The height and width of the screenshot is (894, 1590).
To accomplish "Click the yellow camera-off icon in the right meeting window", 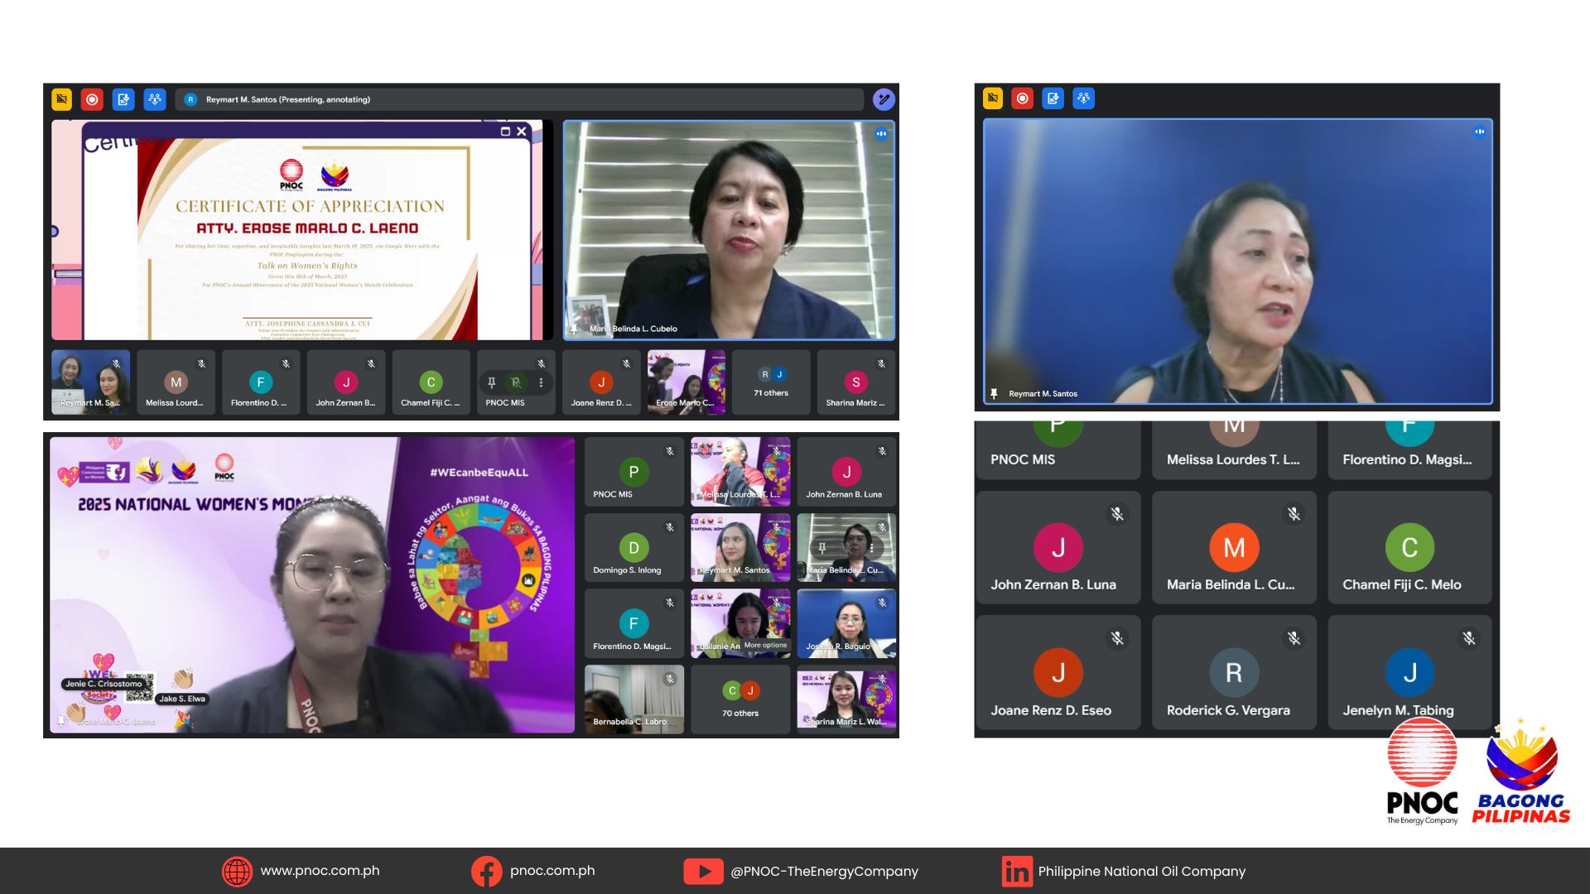I will (993, 99).
